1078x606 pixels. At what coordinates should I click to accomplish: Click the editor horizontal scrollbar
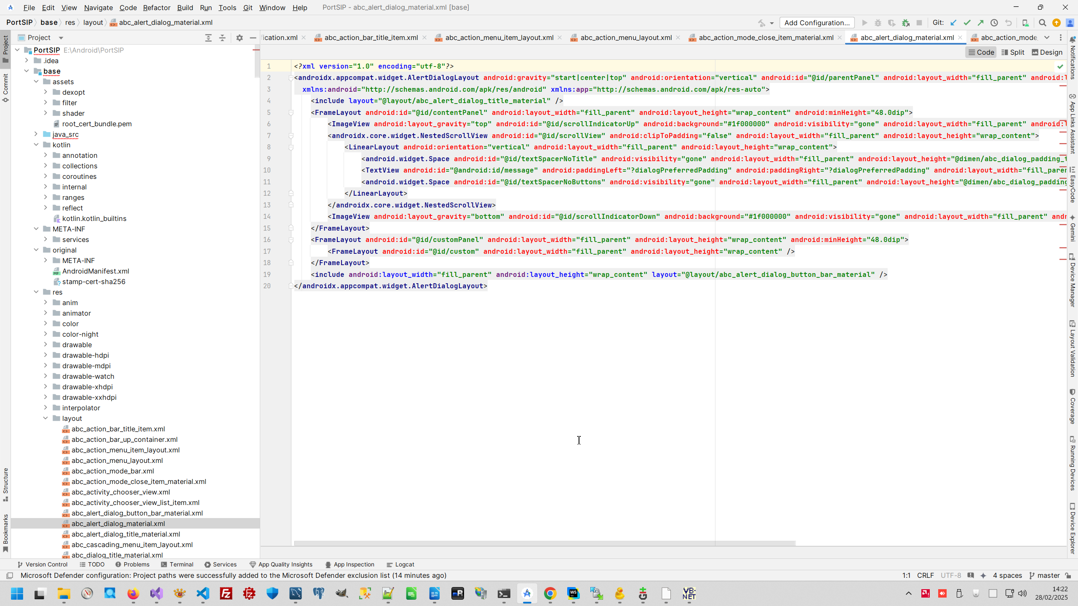(544, 543)
